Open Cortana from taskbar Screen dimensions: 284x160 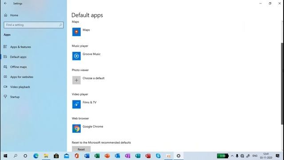tap(25, 156)
